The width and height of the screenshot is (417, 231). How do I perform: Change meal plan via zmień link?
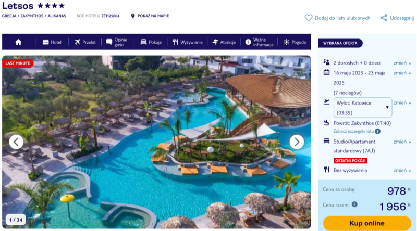[x=402, y=170]
